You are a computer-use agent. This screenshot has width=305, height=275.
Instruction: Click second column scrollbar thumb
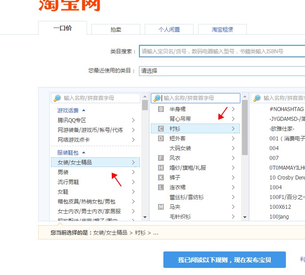(x=245, y=128)
